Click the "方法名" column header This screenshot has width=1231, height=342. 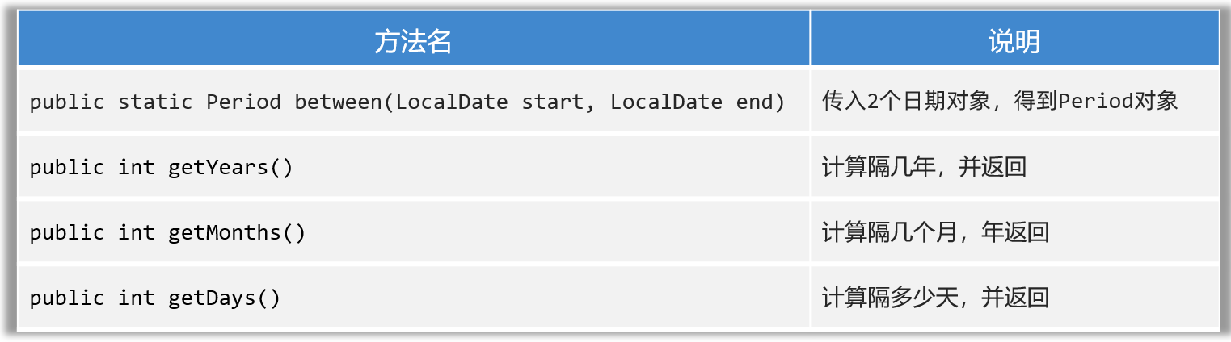coord(413,42)
